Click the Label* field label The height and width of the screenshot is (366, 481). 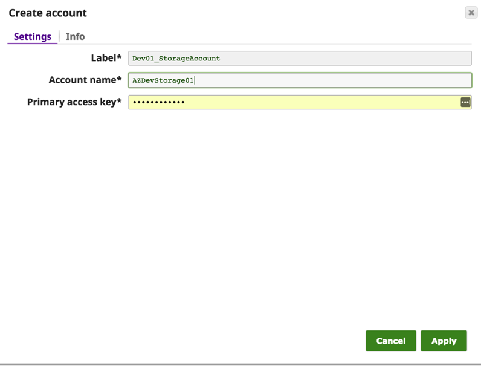(x=106, y=57)
